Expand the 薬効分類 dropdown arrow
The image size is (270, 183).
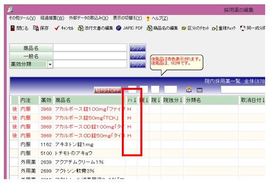(50, 65)
